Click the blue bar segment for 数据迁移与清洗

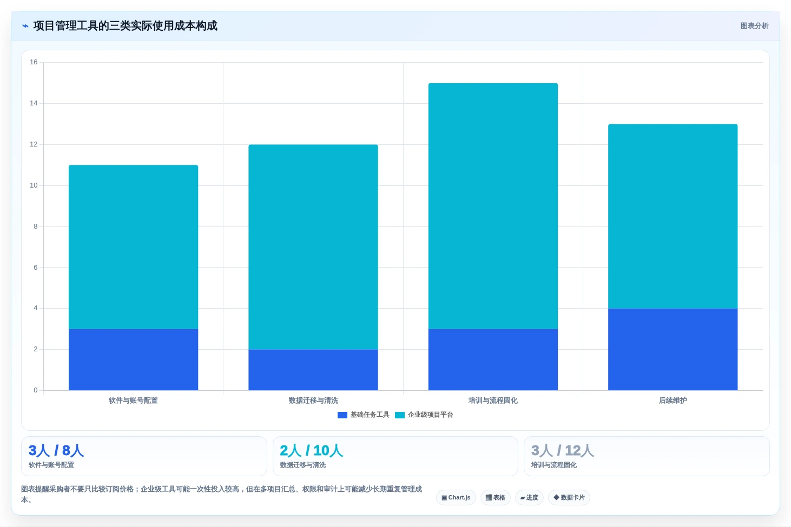click(x=313, y=370)
